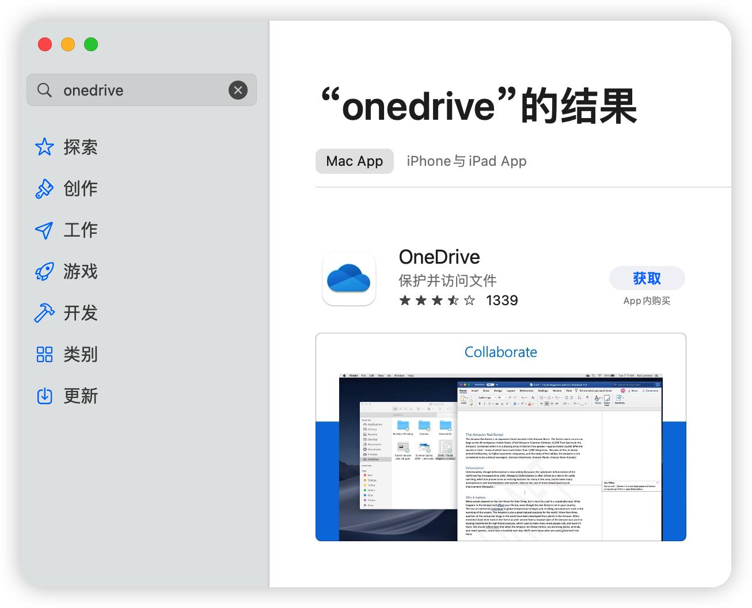Select the star icon for 探索

[x=44, y=147]
